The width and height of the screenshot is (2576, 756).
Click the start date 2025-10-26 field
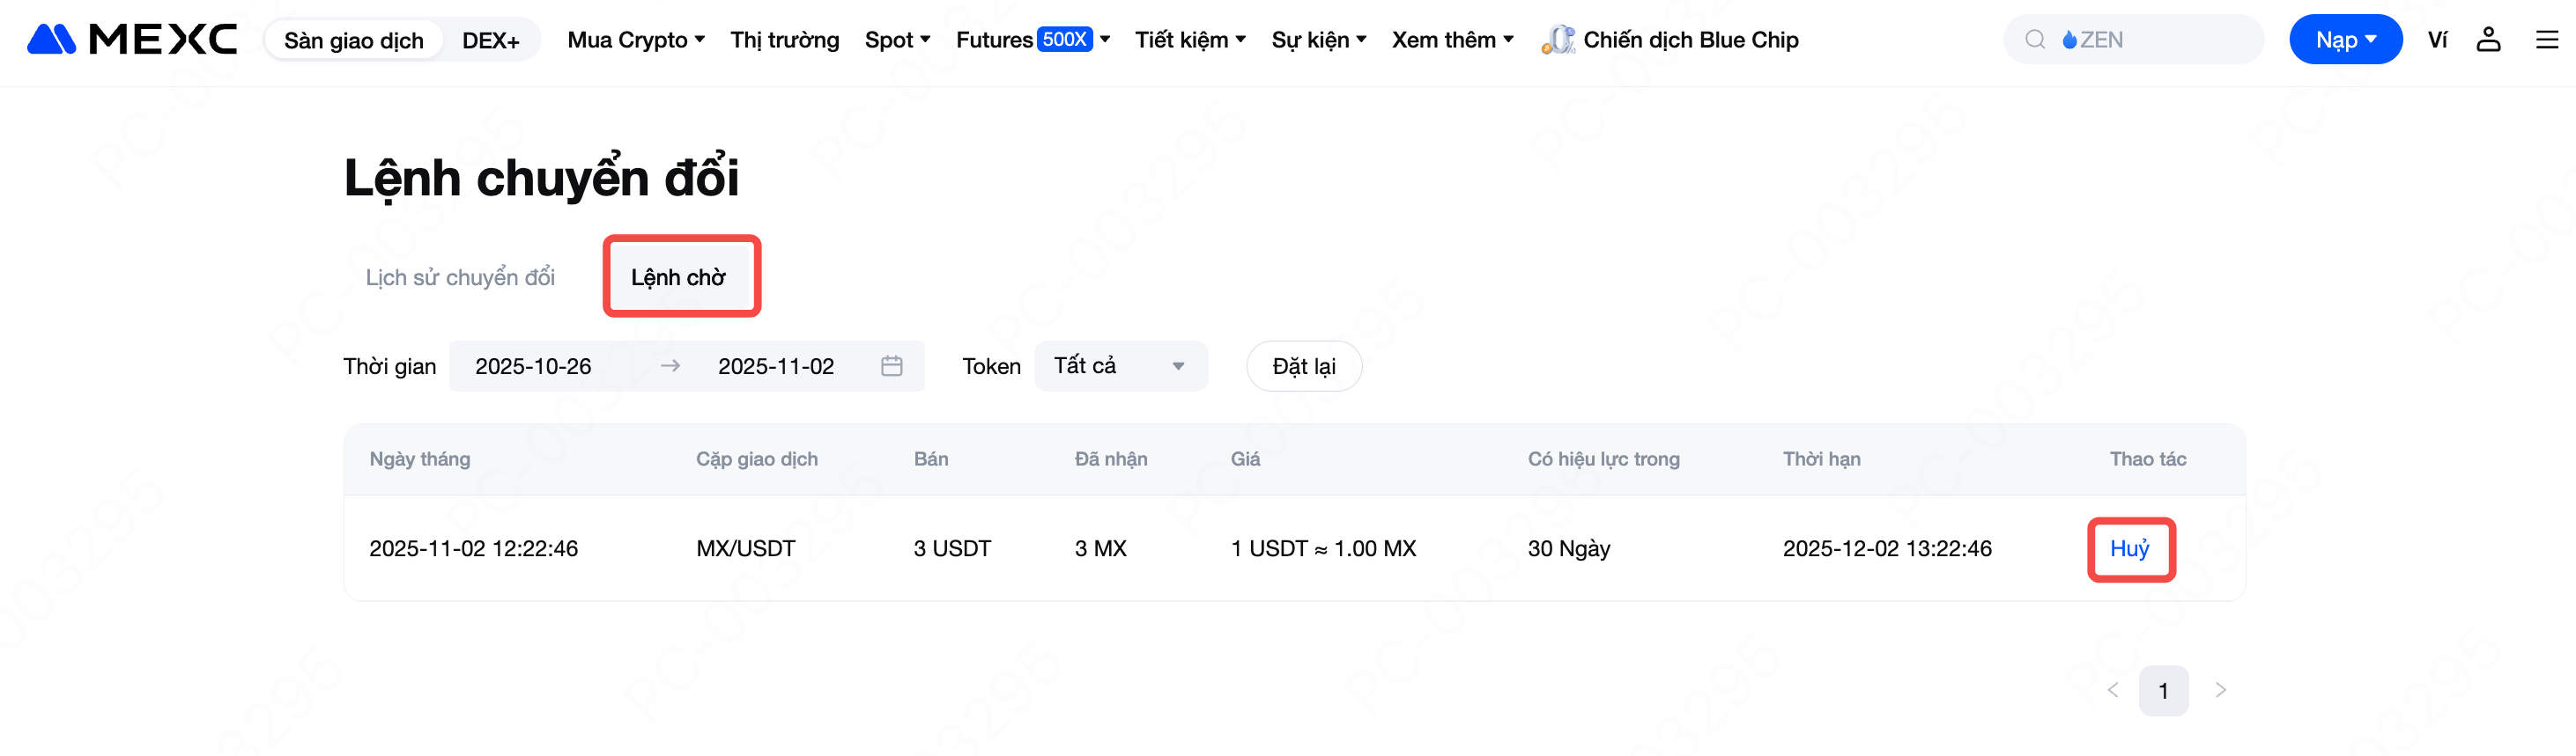click(534, 366)
